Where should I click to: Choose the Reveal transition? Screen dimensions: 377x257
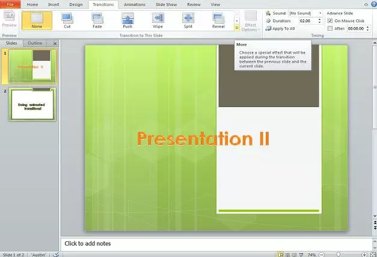click(219, 20)
